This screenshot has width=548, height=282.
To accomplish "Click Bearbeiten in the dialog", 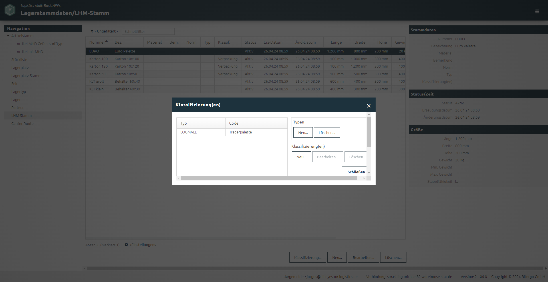I will point(328,157).
